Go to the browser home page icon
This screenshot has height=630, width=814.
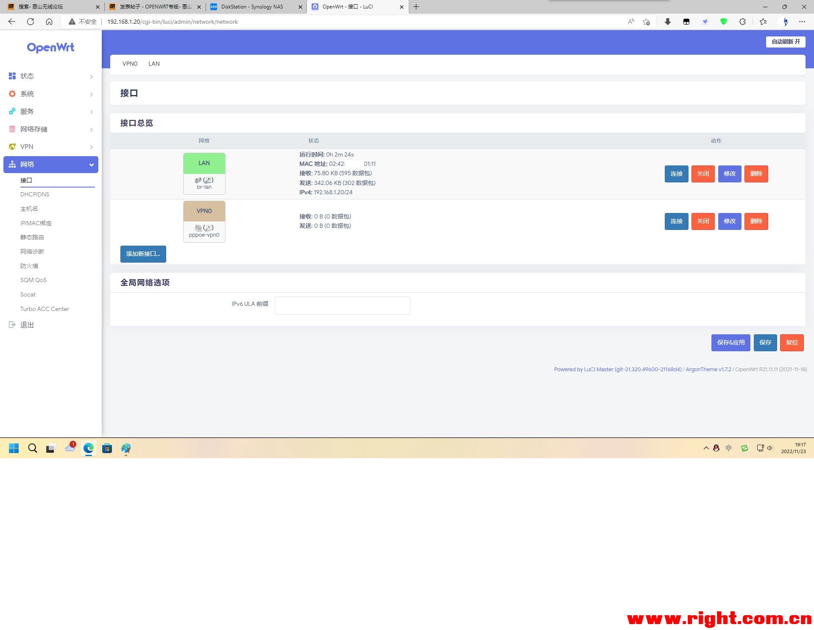(x=49, y=22)
